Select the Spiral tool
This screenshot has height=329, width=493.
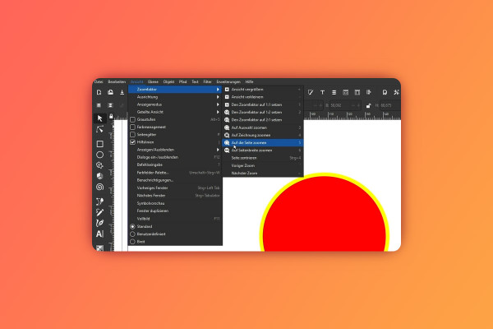coord(100,187)
